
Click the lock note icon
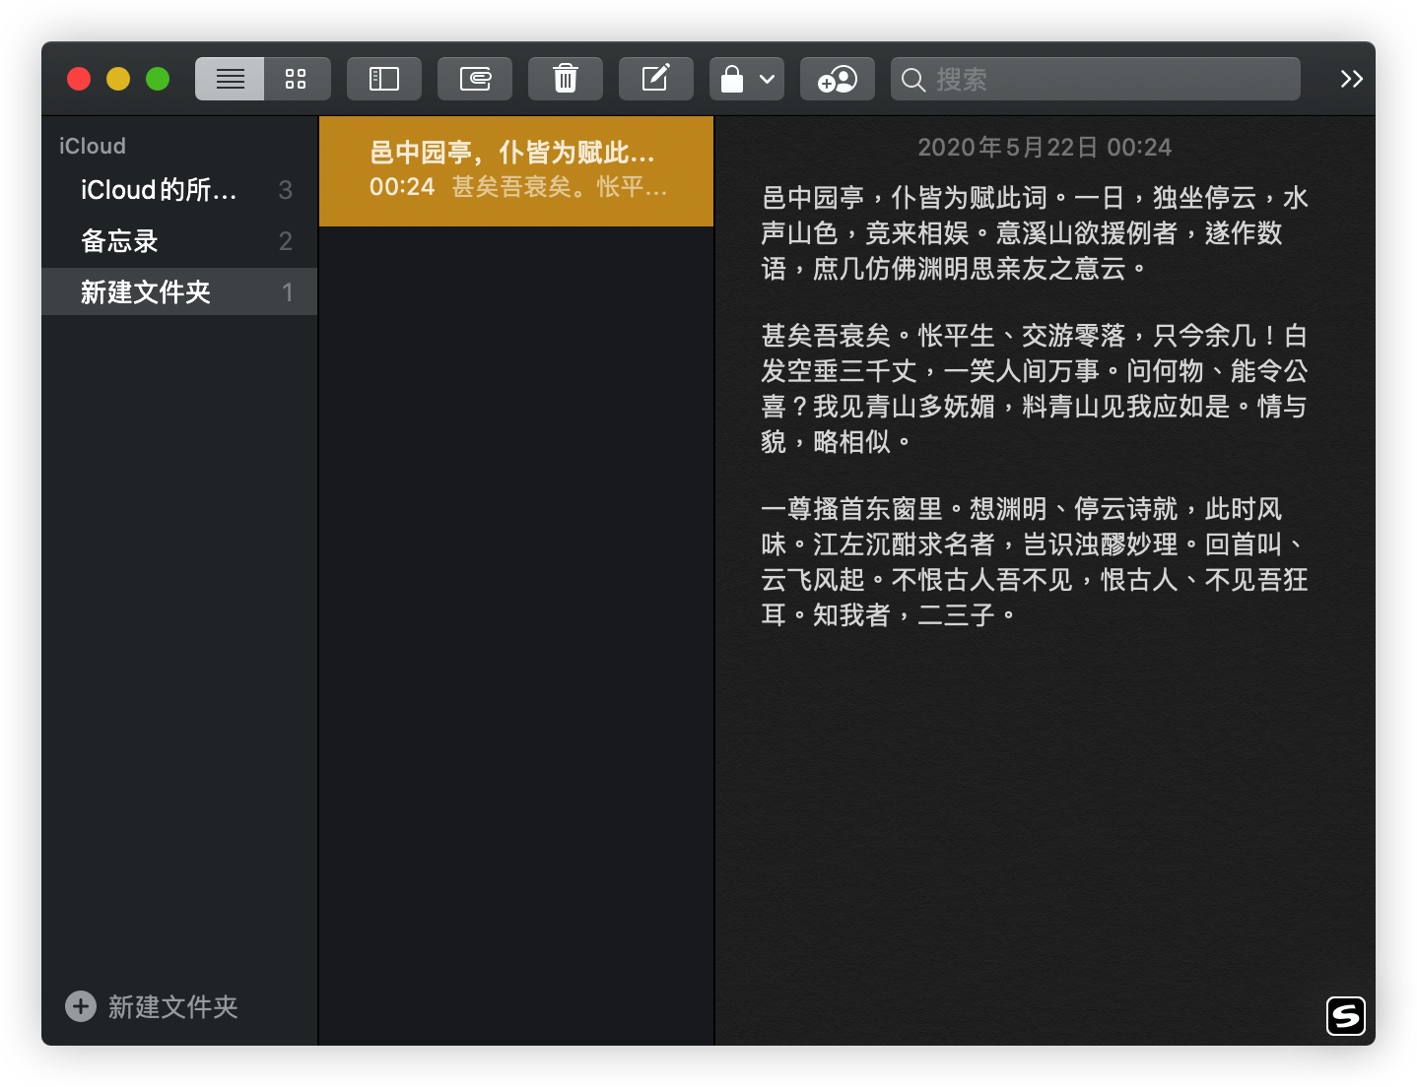tap(732, 79)
